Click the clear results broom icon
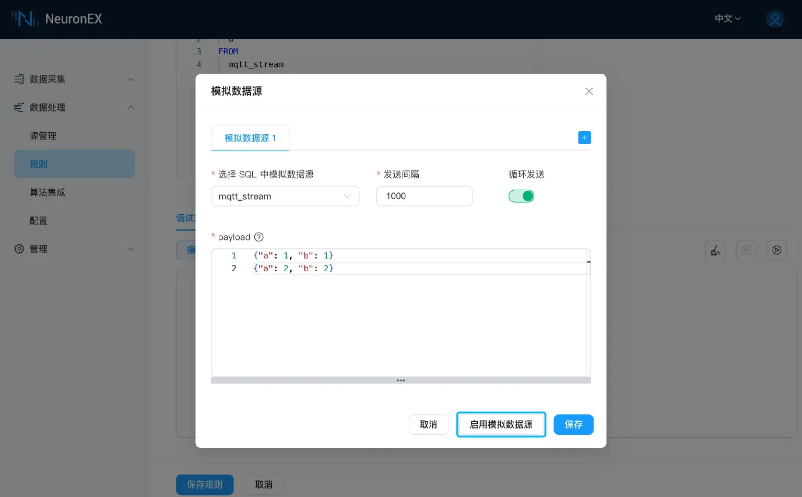The height and width of the screenshot is (497, 802). [x=715, y=250]
